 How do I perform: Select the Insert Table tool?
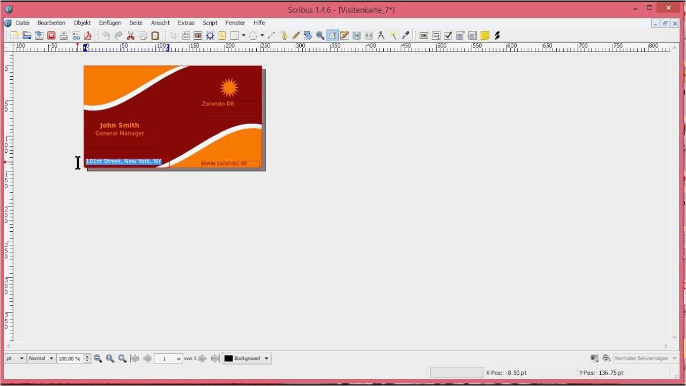tap(222, 35)
